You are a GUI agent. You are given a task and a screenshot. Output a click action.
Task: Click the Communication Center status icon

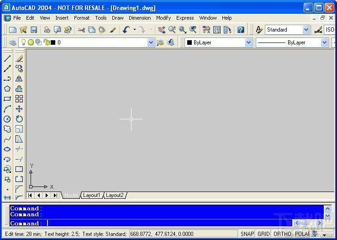(315, 234)
